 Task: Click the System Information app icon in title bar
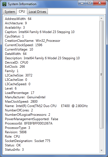[x=4, y=4]
